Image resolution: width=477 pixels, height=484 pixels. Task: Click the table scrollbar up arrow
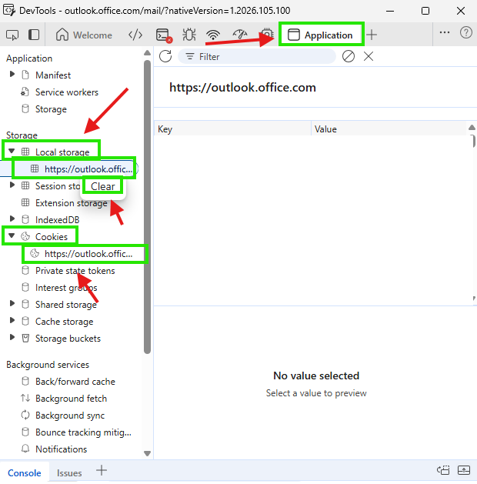click(472, 127)
